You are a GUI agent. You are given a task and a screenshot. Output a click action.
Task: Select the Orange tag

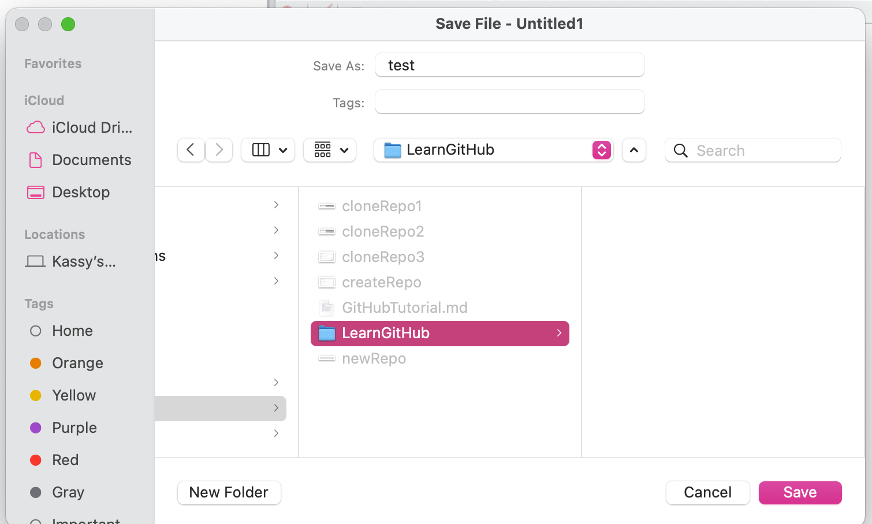[x=77, y=363]
